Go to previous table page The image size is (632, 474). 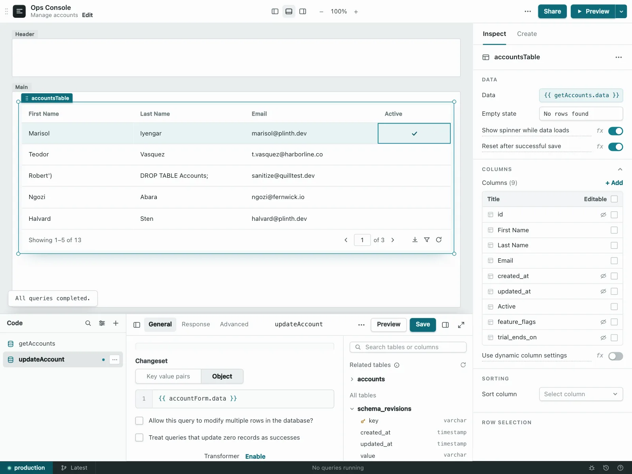coord(346,240)
